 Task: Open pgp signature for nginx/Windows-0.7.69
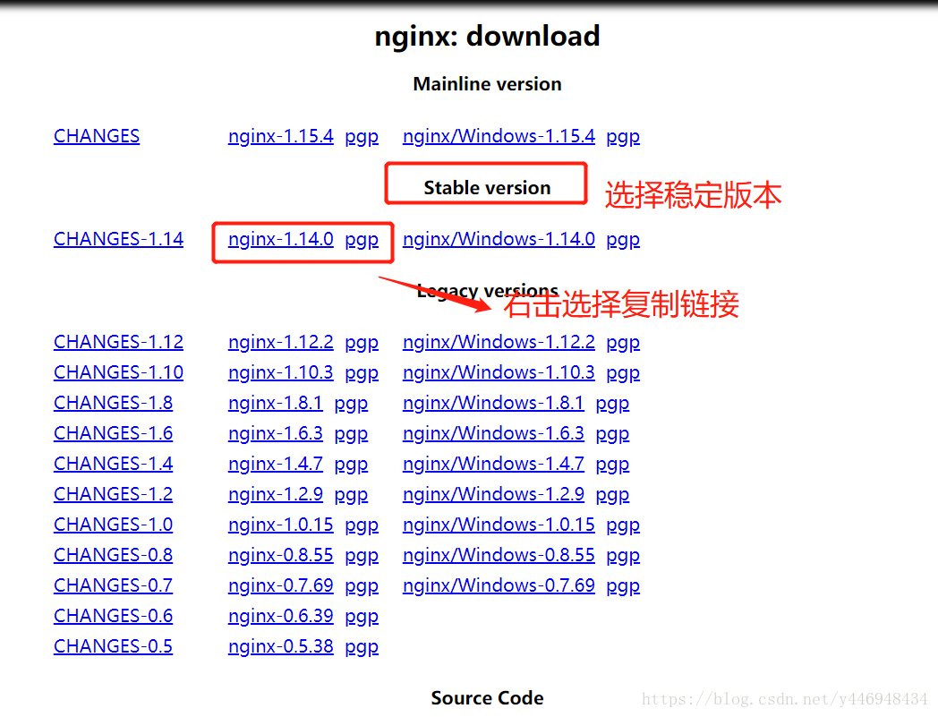623,588
